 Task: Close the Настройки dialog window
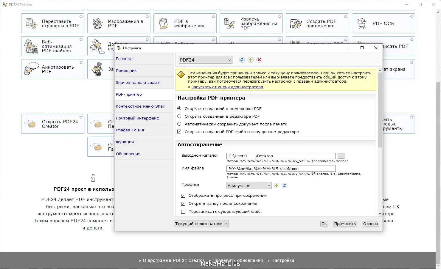click(x=376, y=48)
